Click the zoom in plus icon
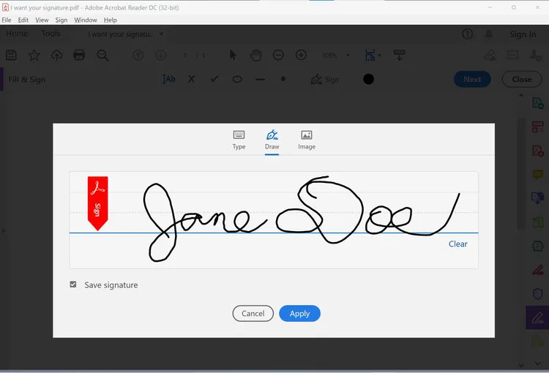The image size is (549, 373). pyautogui.click(x=301, y=55)
